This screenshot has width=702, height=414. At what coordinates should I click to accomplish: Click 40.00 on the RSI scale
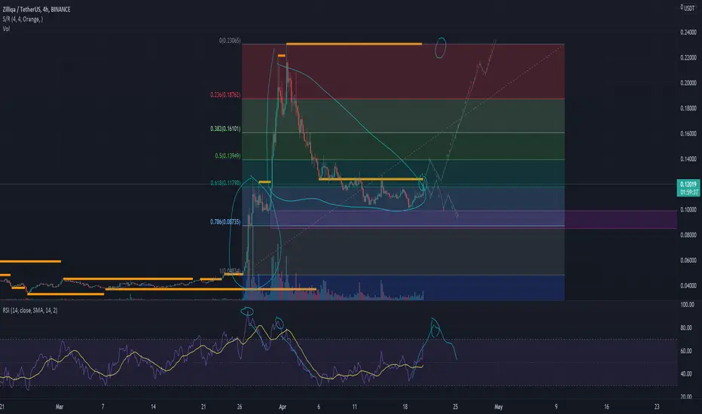[x=686, y=374]
